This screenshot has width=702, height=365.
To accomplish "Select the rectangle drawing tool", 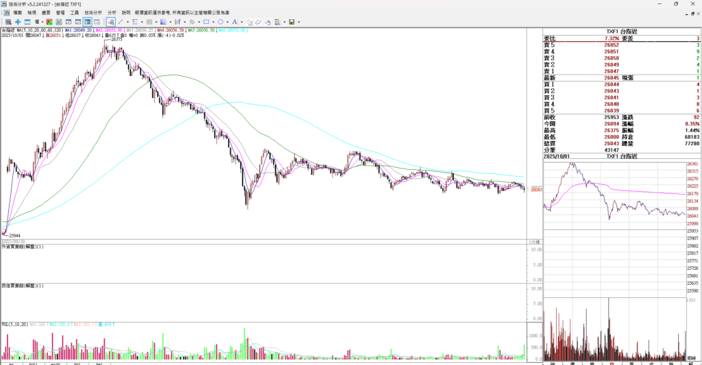I will tap(206, 22).
